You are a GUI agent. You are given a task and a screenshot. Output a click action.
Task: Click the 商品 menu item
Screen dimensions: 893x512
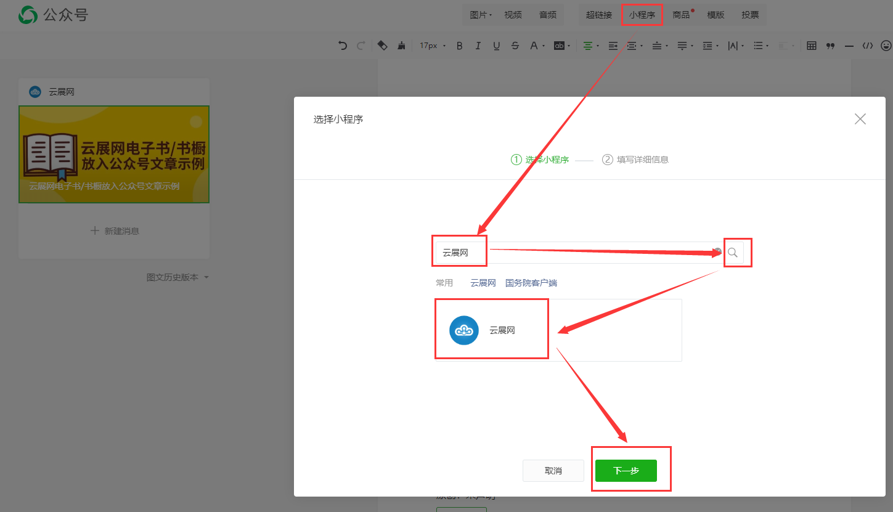pos(681,15)
